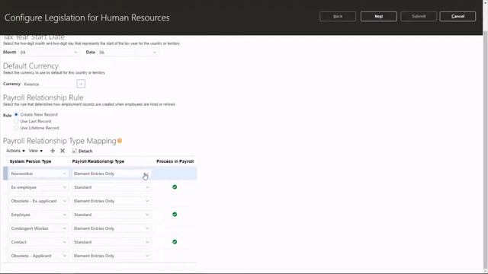Open the Actions menu
The height and width of the screenshot is (274, 488).
[15, 151]
